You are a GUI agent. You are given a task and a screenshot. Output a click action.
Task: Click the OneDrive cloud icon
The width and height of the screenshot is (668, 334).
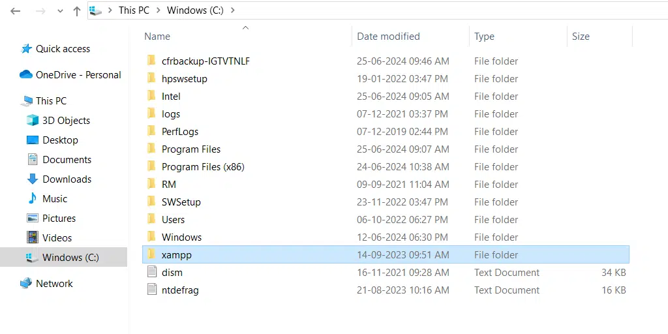click(26, 74)
